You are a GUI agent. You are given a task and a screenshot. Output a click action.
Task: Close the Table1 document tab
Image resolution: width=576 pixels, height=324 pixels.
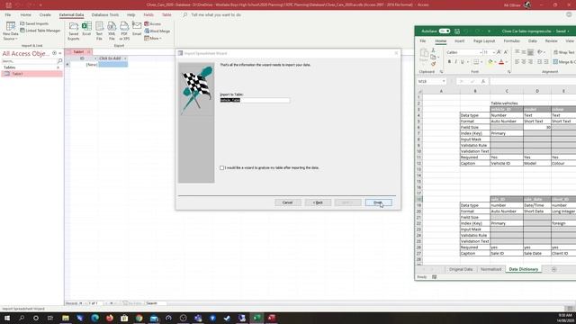click(x=89, y=52)
